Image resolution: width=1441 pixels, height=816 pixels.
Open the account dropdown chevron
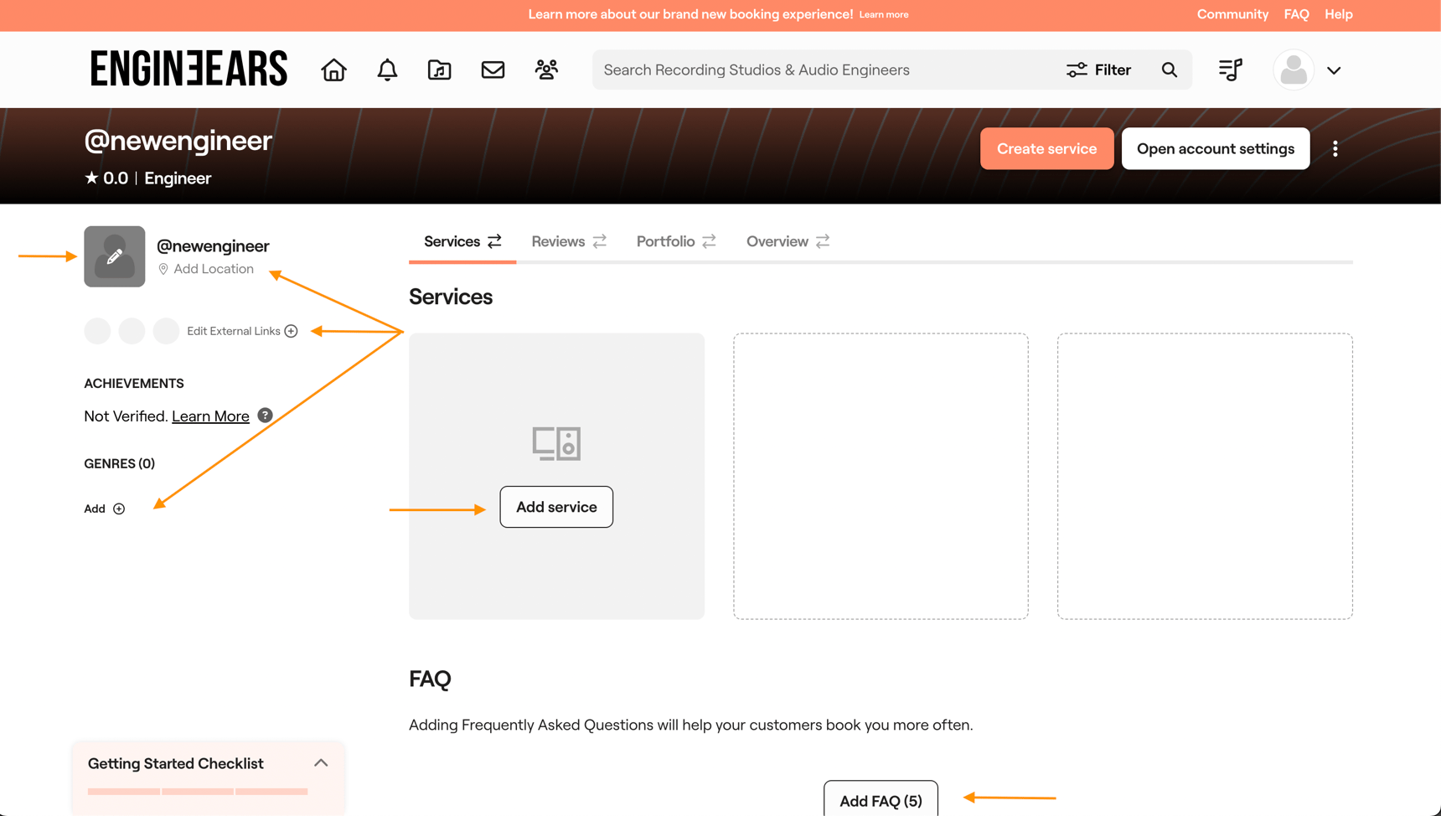[1334, 70]
